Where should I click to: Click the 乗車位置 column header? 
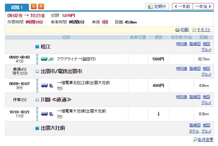[138, 37]
